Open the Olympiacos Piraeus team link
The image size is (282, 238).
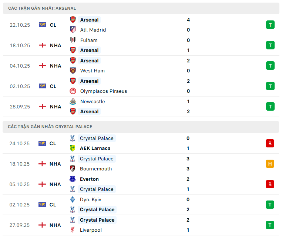click(103, 91)
